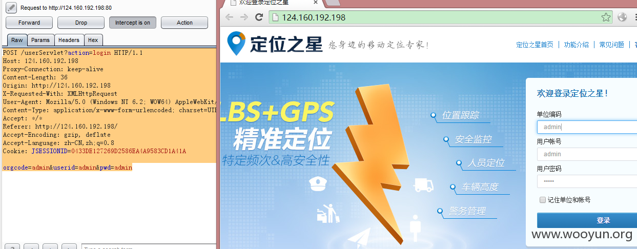The image size is (637, 249).
Task: Bookmark the page with the star icon
Action: 606,17
